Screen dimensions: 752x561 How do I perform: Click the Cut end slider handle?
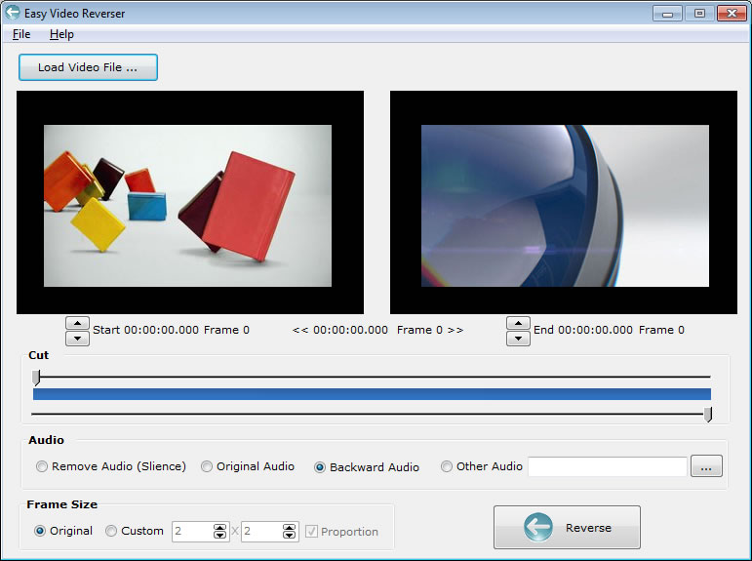(x=708, y=414)
